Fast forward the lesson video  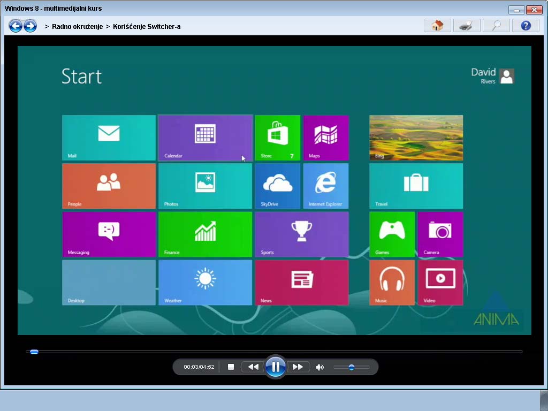coord(298,367)
